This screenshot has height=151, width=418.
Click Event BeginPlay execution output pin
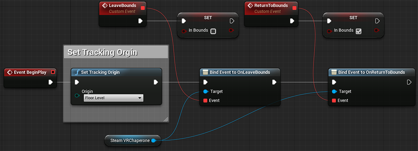(x=51, y=82)
